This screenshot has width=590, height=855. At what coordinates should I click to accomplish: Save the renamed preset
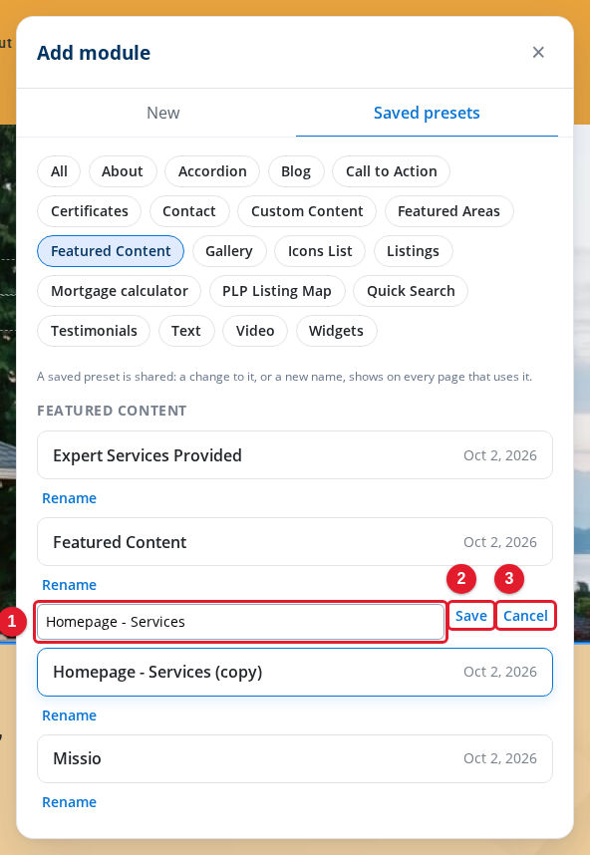click(471, 616)
